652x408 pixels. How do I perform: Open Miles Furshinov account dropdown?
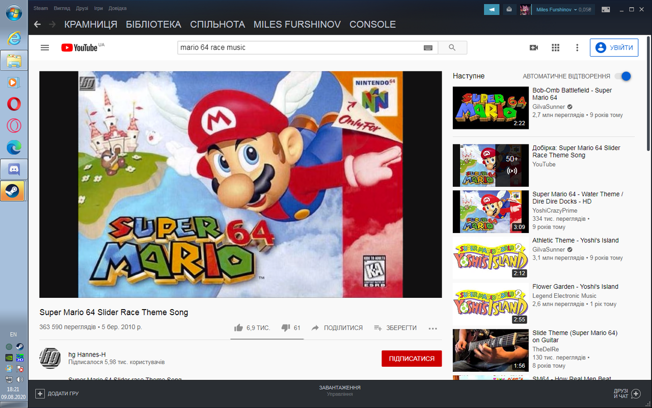564,9
